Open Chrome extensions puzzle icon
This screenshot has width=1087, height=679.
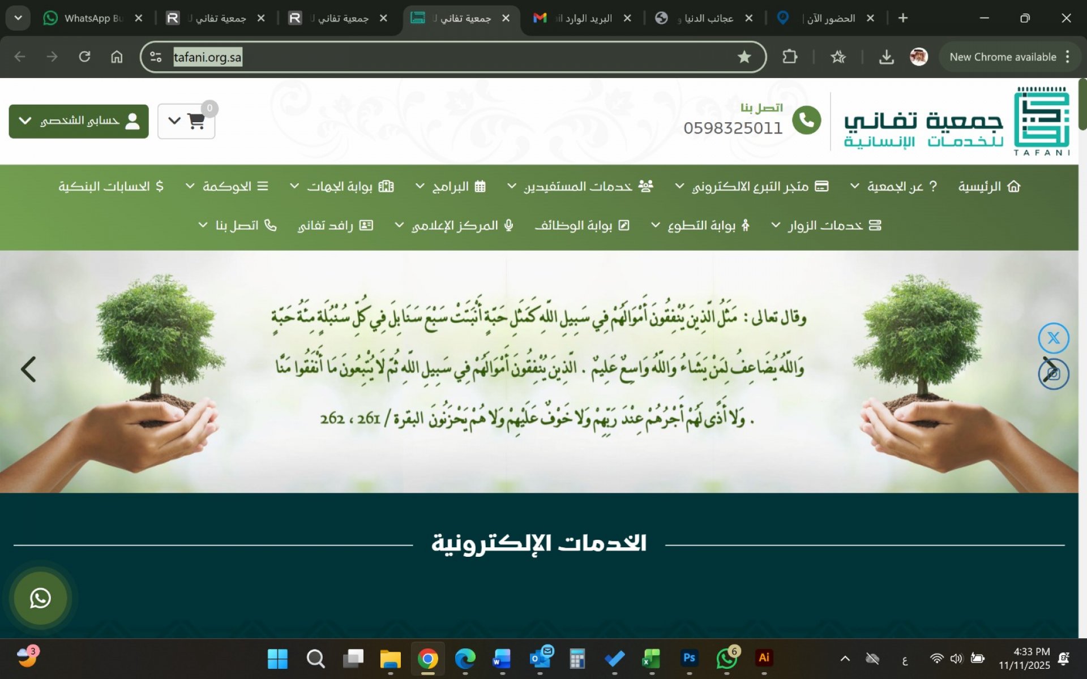(789, 57)
